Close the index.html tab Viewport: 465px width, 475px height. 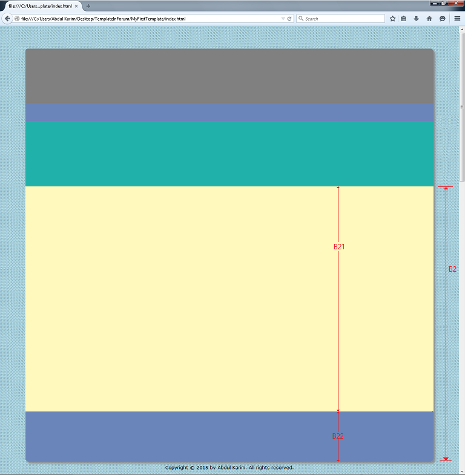click(x=76, y=6)
